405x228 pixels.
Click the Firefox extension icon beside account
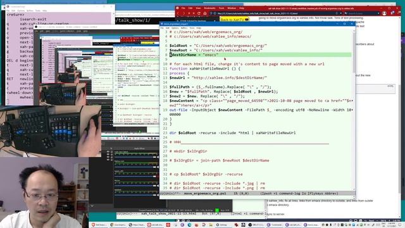coord(392,13)
